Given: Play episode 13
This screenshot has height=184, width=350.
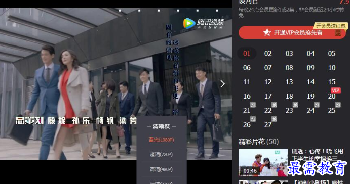Looking at the screenshot, I should click(x=289, y=82).
